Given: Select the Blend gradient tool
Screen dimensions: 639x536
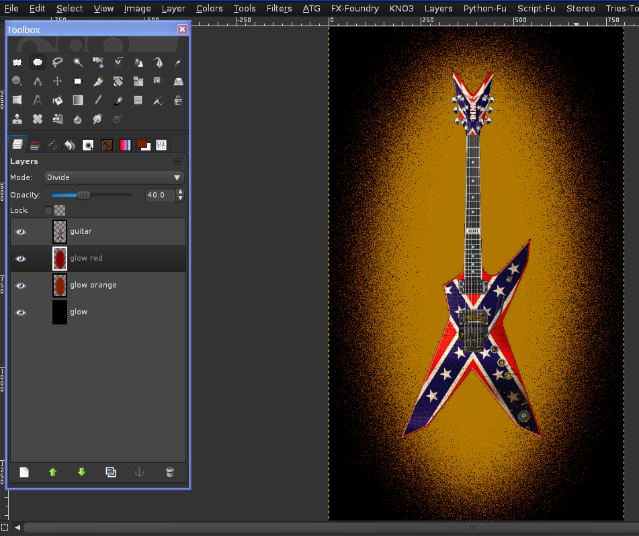Looking at the screenshot, I should 77,100.
